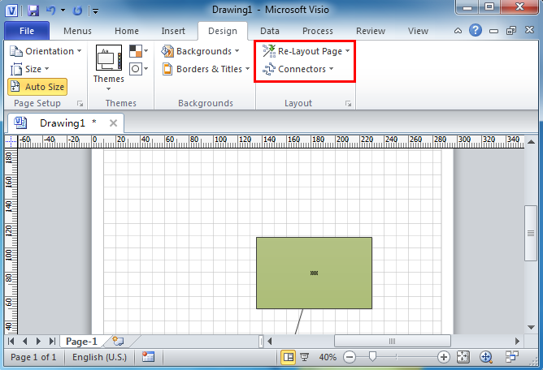
Task: Open Visio Help question mark icon
Action: coord(476,31)
